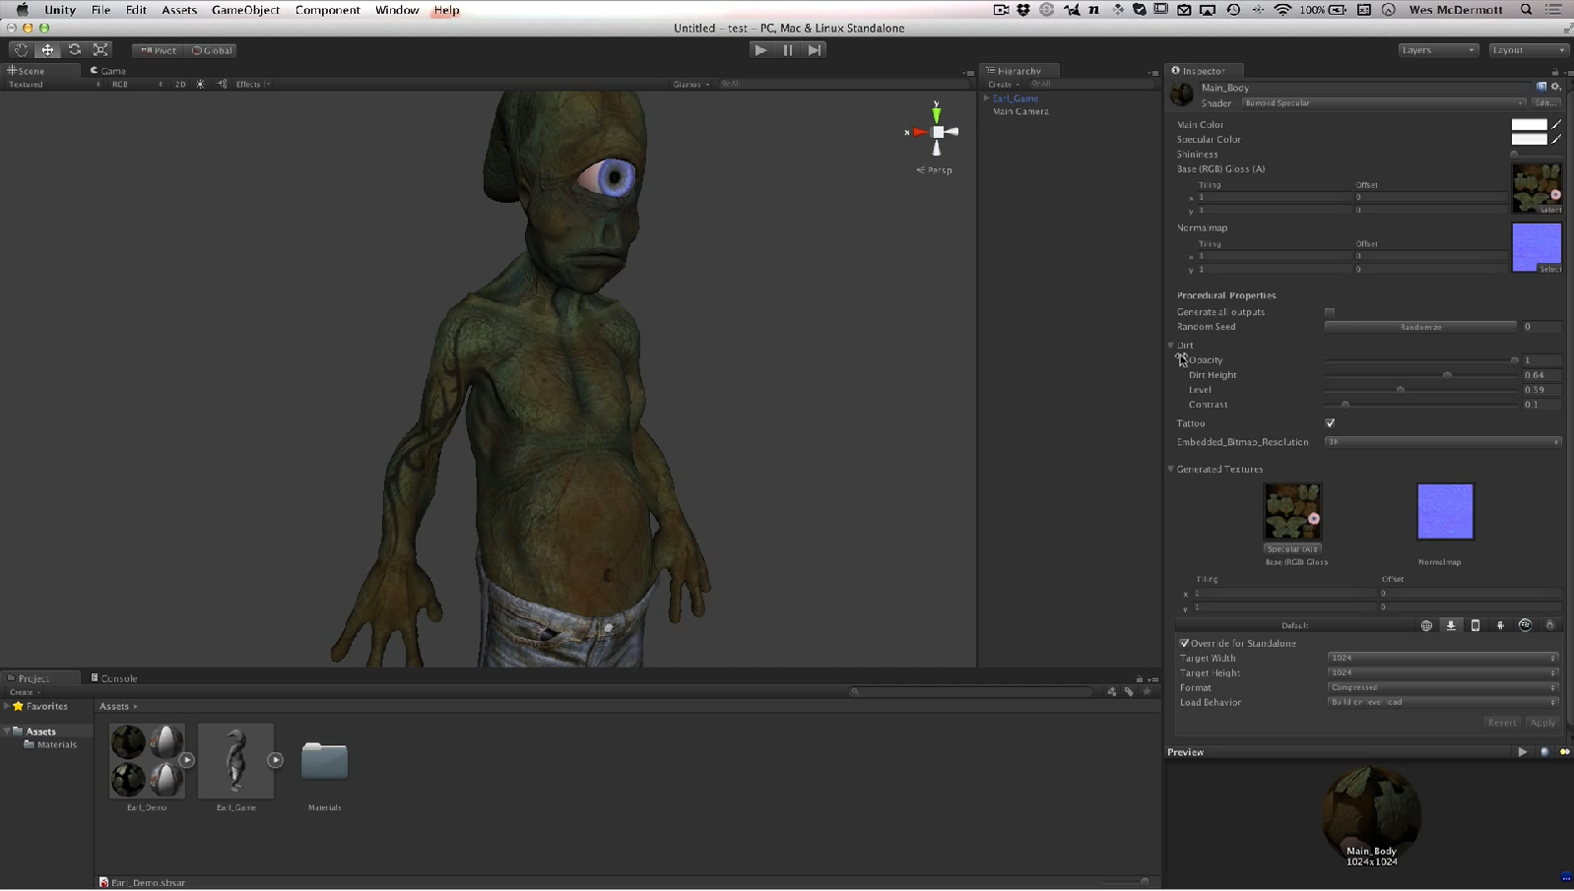Switch to the Game tab
1574x891 pixels.
click(x=109, y=71)
